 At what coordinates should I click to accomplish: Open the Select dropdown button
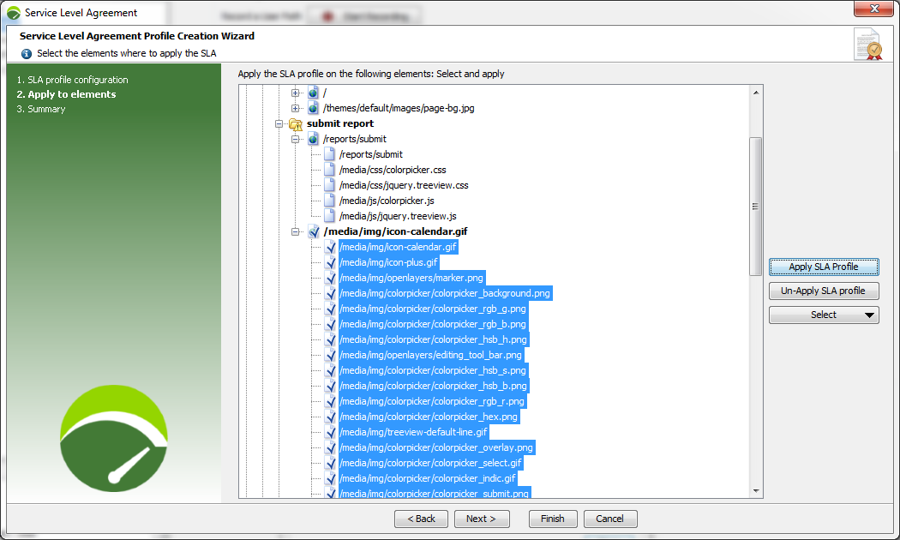[824, 315]
